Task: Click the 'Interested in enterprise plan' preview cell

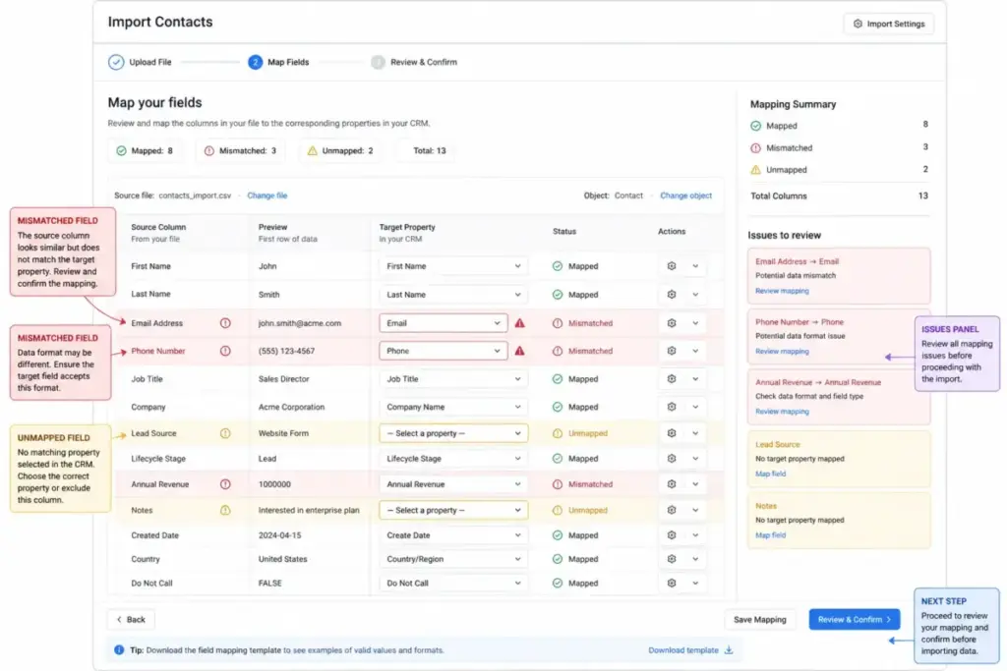Action: [x=309, y=510]
